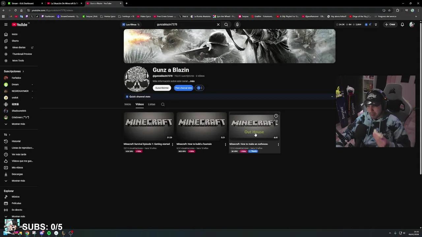422x237 pixels.
Task: Open More Tools in the sidebar
Action: [18, 61]
